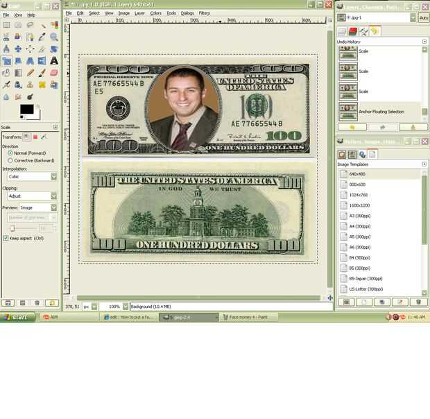Select the Bucket Fill tool
Viewport: 430px width, 419px height.
tap(6, 73)
